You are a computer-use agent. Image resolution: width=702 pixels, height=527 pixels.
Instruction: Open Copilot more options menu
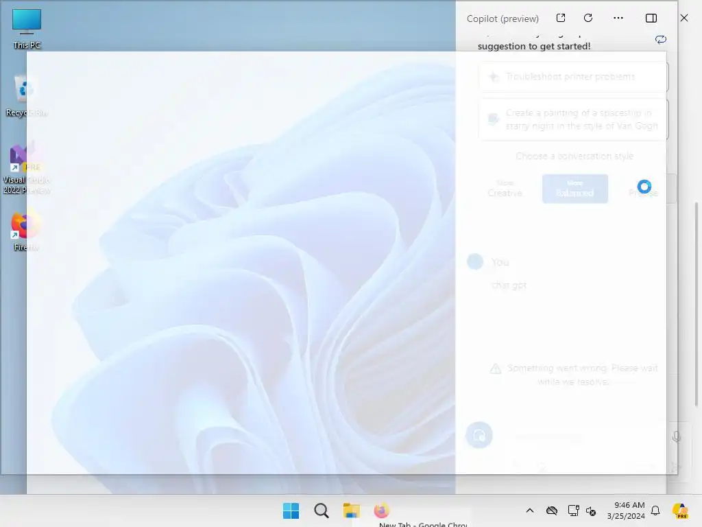click(618, 18)
